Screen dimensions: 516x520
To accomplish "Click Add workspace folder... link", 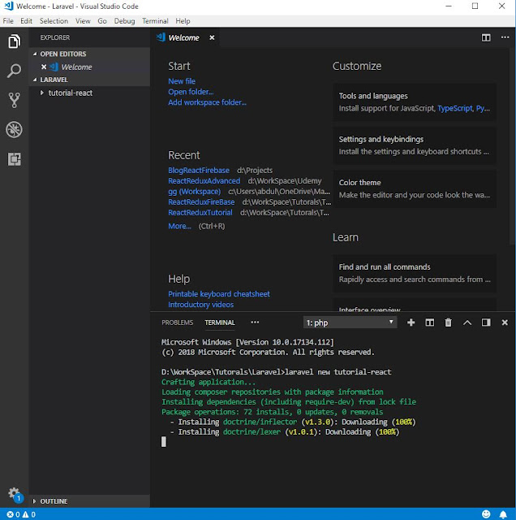I will coord(207,102).
